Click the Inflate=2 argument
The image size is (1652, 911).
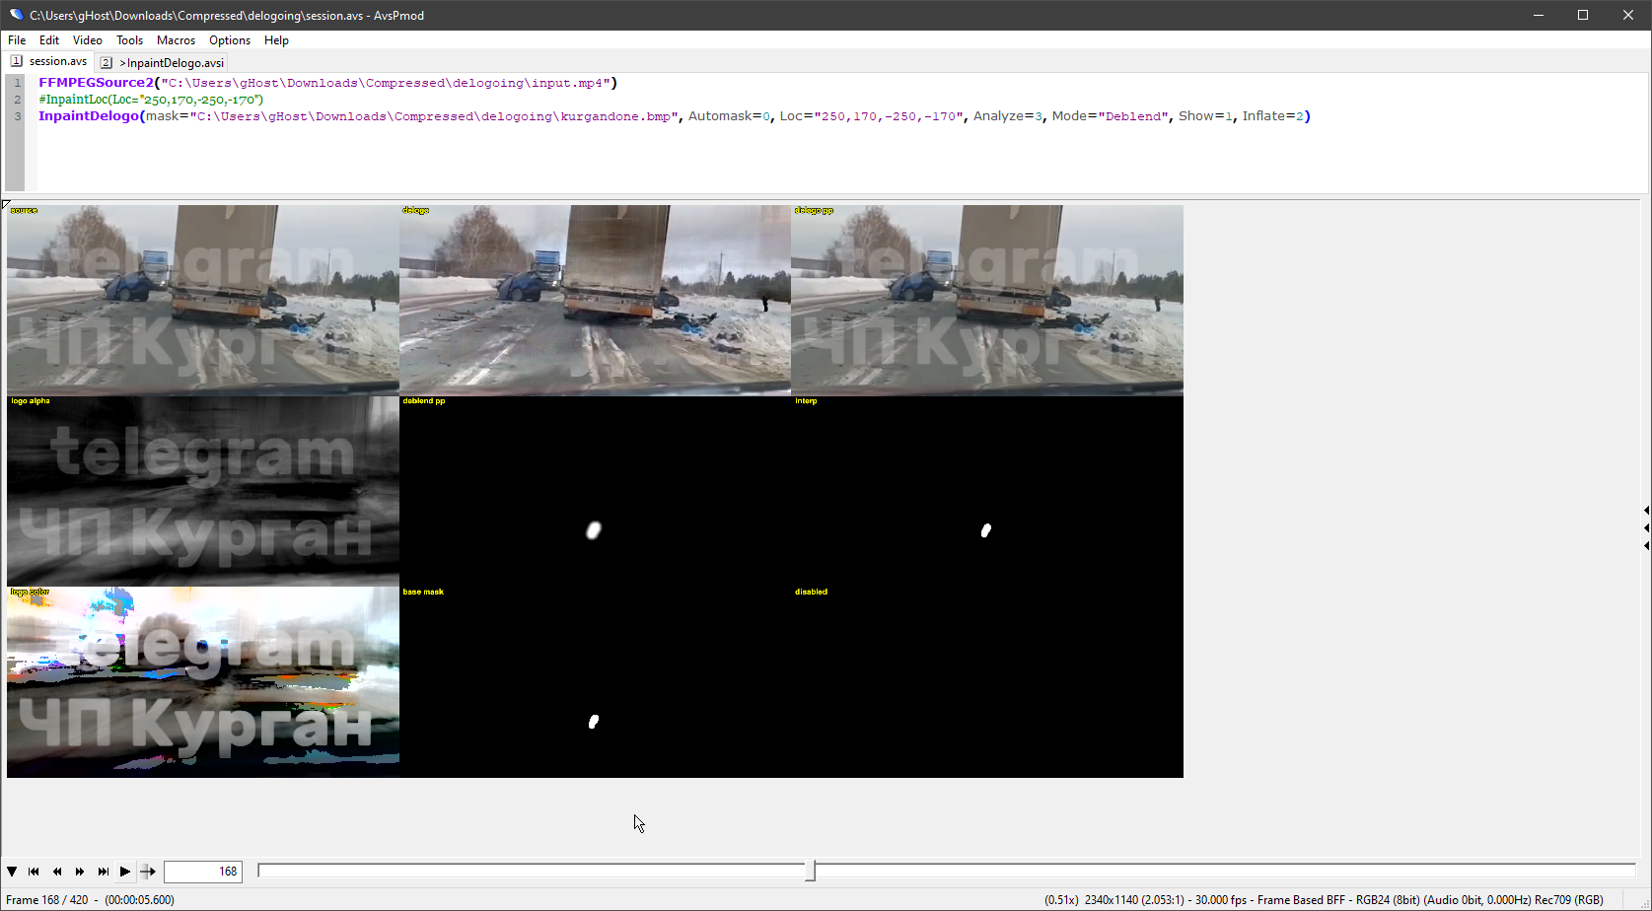(1273, 116)
